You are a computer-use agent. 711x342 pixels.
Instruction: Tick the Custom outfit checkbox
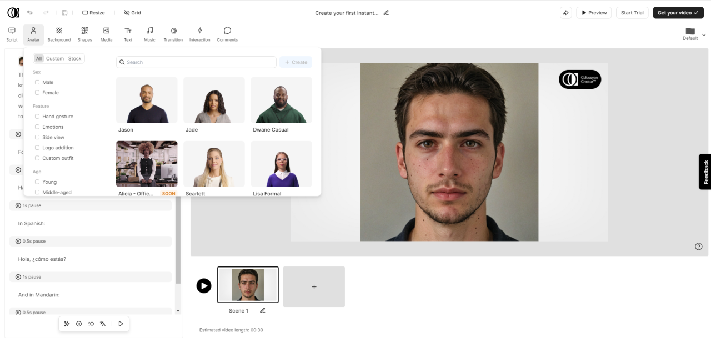[x=37, y=158]
